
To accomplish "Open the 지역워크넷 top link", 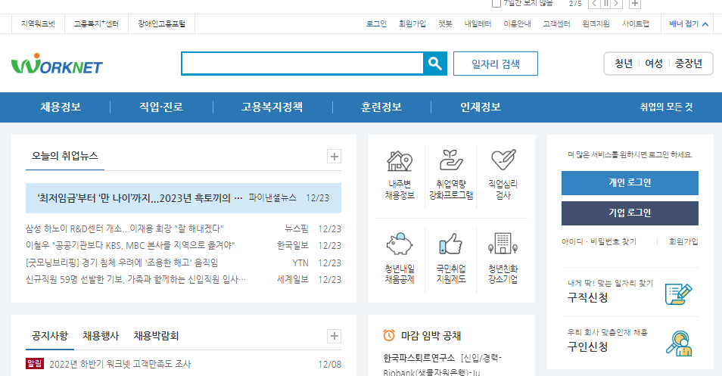I will (38, 24).
